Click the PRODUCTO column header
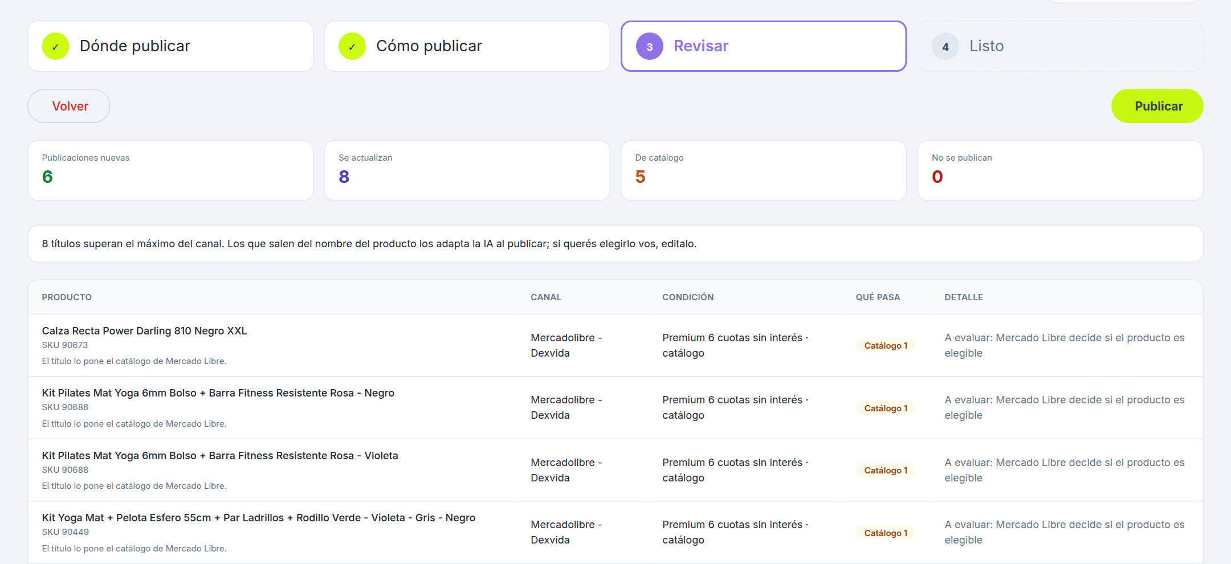1231x564 pixels. [x=67, y=297]
